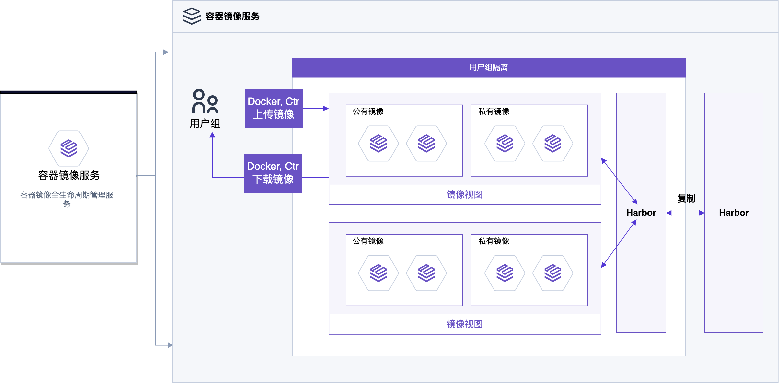The width and height of the screenshot is (779, 383).
Task: Click the 容器镜像服务 title in the top header
Action: [x=233, y=16]
